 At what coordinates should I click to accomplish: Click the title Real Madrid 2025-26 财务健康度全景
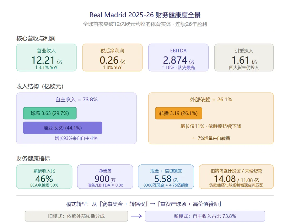[145, 15]
